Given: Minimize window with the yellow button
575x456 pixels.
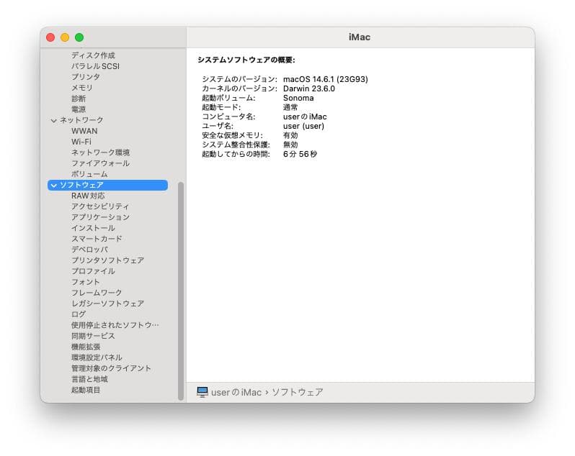Looking at the screenshot, I should 65,37.
